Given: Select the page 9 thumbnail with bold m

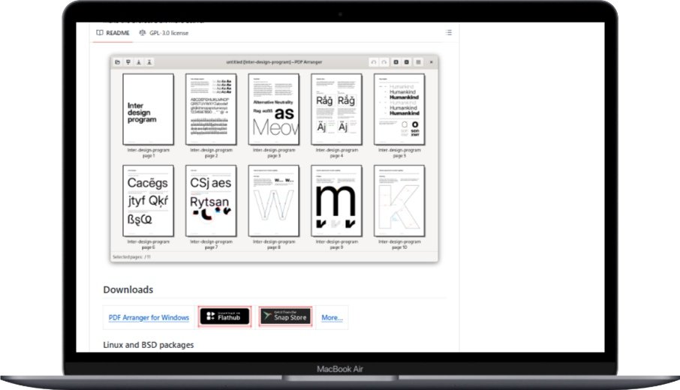Looking at the screenshot, I should [x=336, y=201].
